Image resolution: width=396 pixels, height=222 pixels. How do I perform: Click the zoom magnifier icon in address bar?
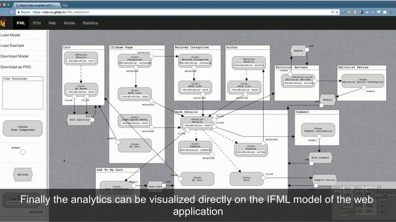333,12
